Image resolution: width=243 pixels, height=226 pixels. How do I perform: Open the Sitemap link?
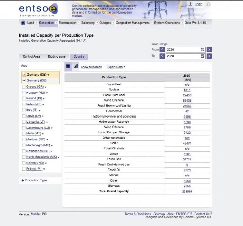(159, 214)
